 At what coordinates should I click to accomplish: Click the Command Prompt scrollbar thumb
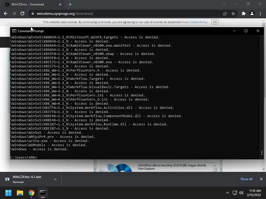(262, 153)
